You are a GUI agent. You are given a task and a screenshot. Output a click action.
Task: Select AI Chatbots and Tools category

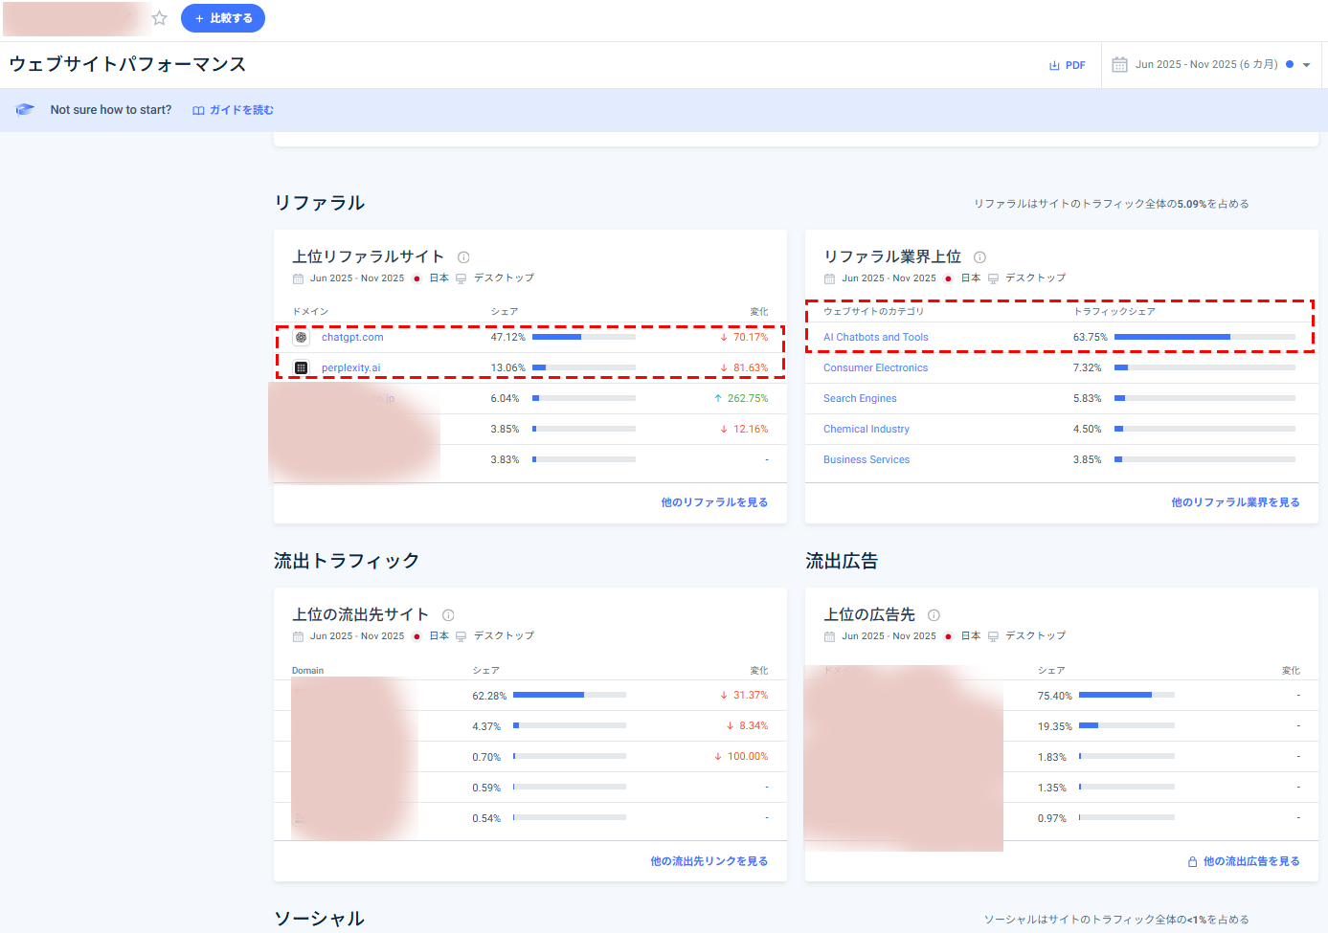coord(875,338)
